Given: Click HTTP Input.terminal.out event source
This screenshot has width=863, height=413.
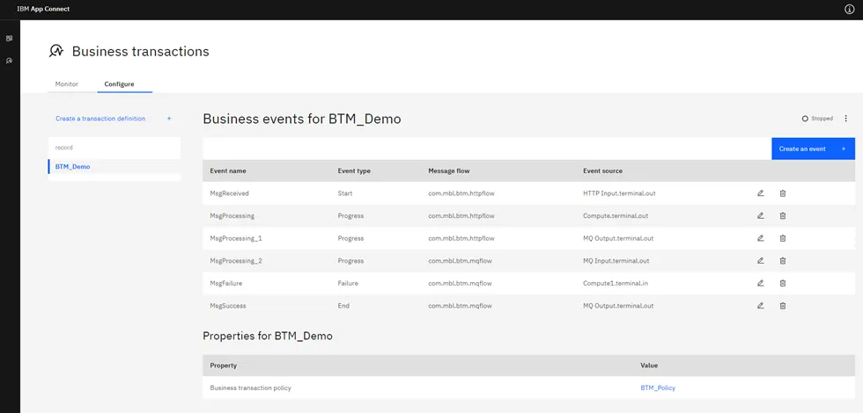Looking at the screenshot, I should (x=619, y=193).
